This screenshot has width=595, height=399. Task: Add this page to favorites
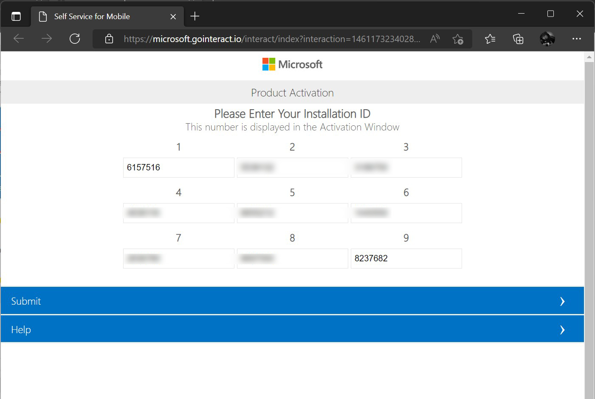[x=458, y=39]
